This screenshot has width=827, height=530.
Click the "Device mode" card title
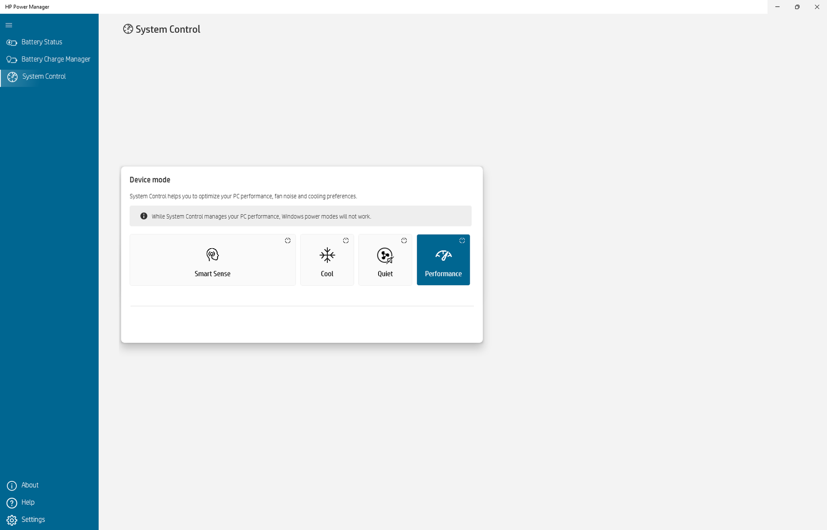[x=150, y=180]
